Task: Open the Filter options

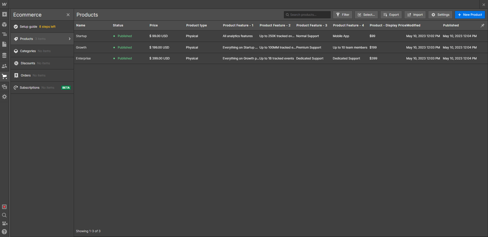Action: (x=342, y=14)
